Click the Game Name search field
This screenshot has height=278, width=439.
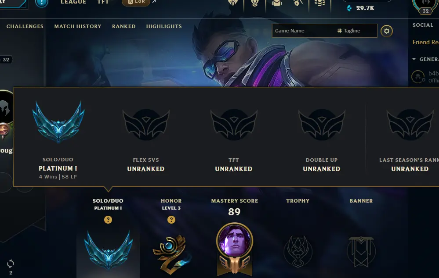click(304, 31)
